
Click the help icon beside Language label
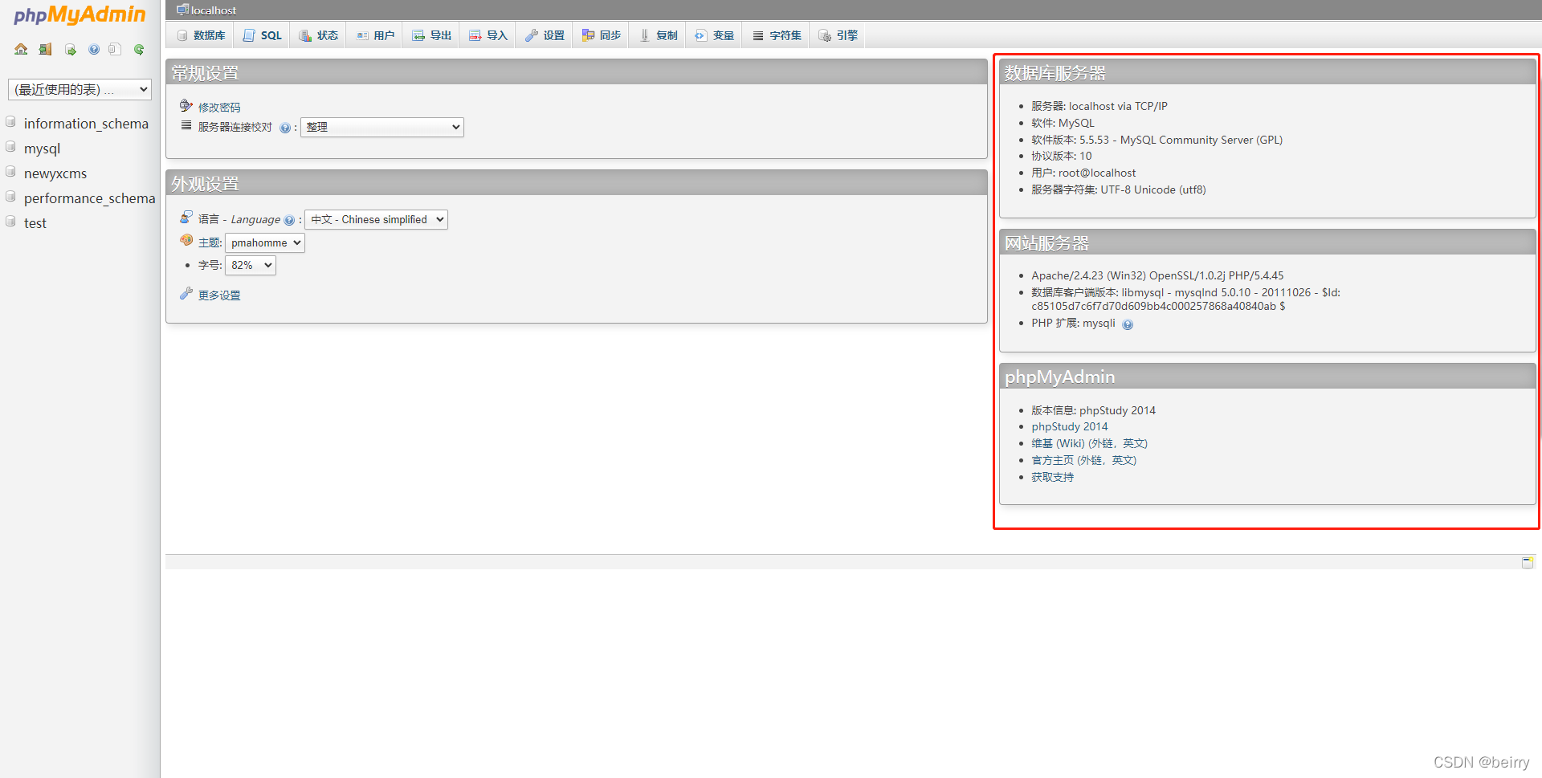(x=289, y=220)
